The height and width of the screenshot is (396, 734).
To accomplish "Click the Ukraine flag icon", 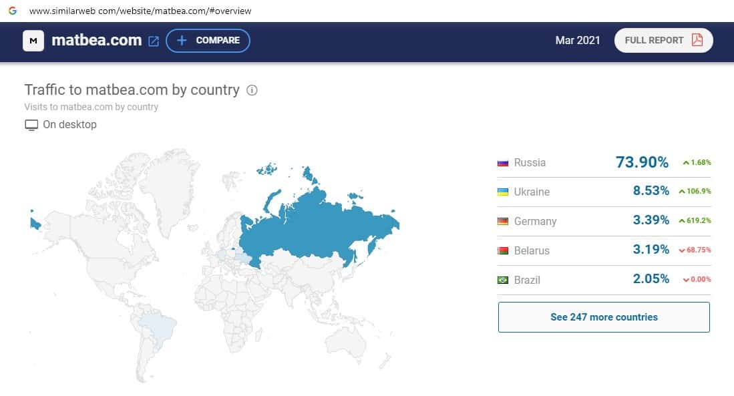I will click(x=503, y=192).
